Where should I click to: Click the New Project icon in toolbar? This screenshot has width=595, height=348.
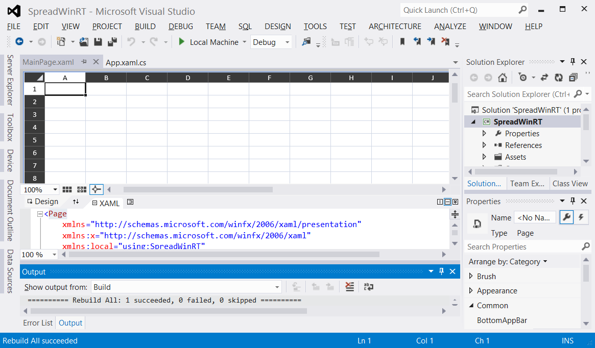coord(61,42)
